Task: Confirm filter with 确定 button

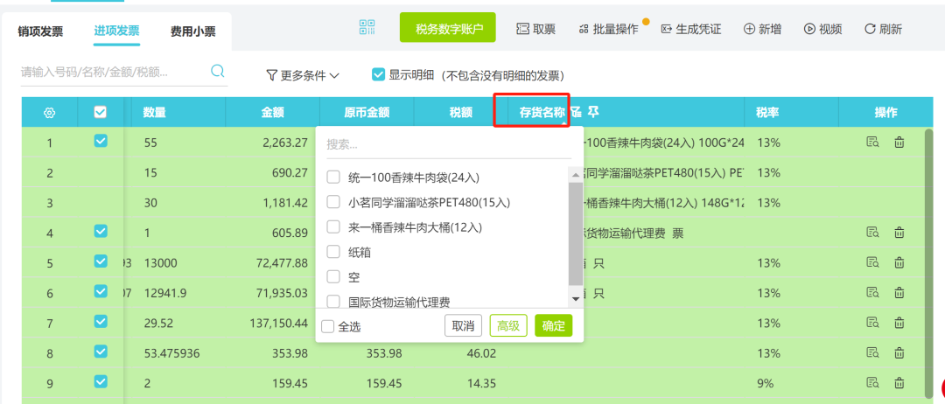Action: coord(553,326)
